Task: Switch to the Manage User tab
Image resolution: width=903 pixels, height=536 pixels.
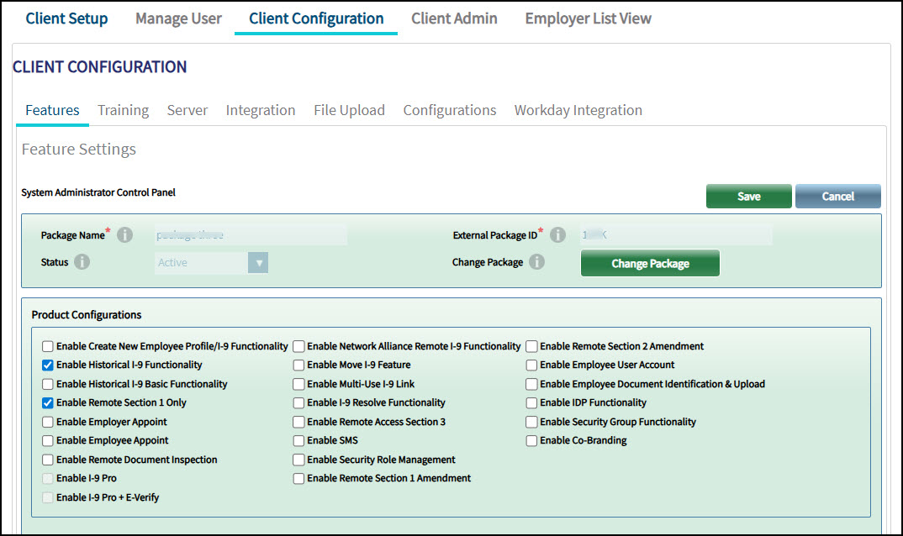Action: [x=178, y=18]
